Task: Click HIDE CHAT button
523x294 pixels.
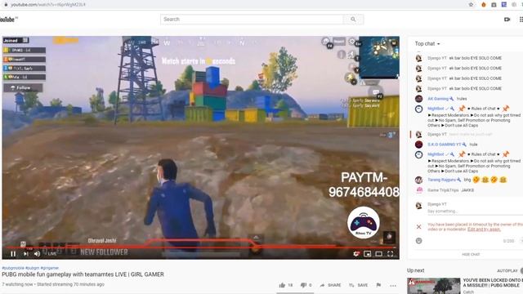Action: [471, 254]
